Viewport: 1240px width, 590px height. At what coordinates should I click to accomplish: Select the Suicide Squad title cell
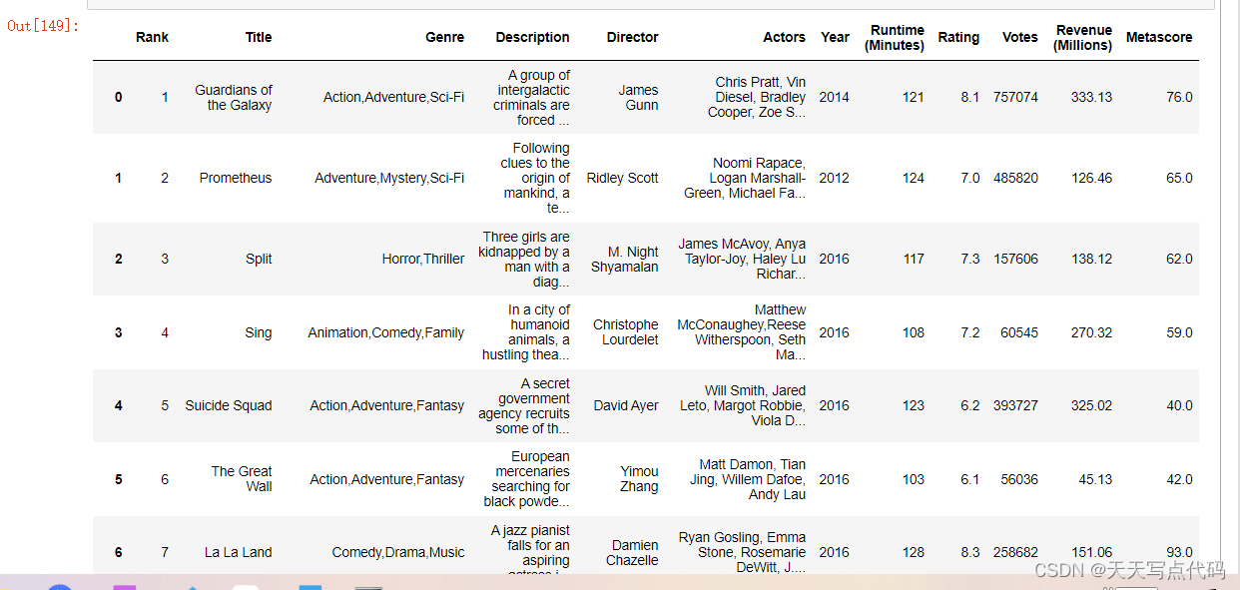coord(229,406)
